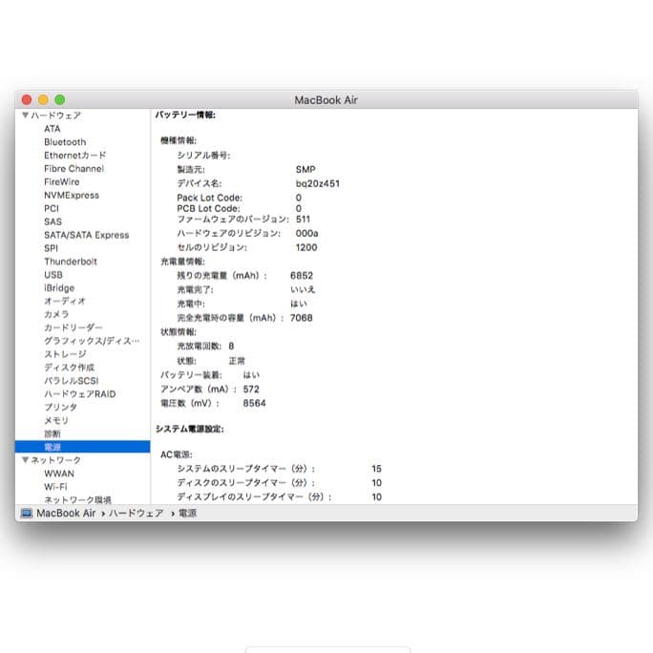The height and width of the screenshot is (653, 653).
Task: Select 診断 in the sidebar
Action: point(53,434)
